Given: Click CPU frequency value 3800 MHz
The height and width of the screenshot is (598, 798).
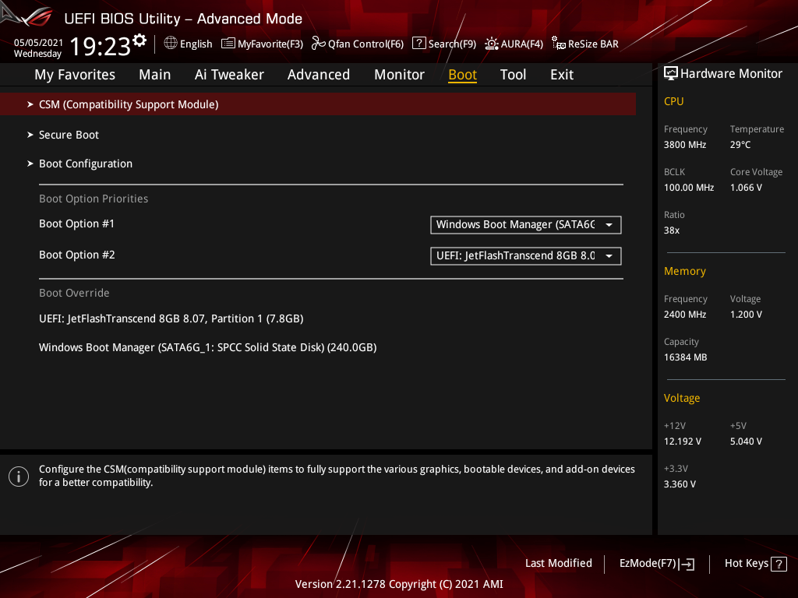Looking at the screenshot, I should tap(685, 144).
